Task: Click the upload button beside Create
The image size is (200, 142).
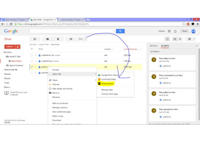Action: point(18,47)
